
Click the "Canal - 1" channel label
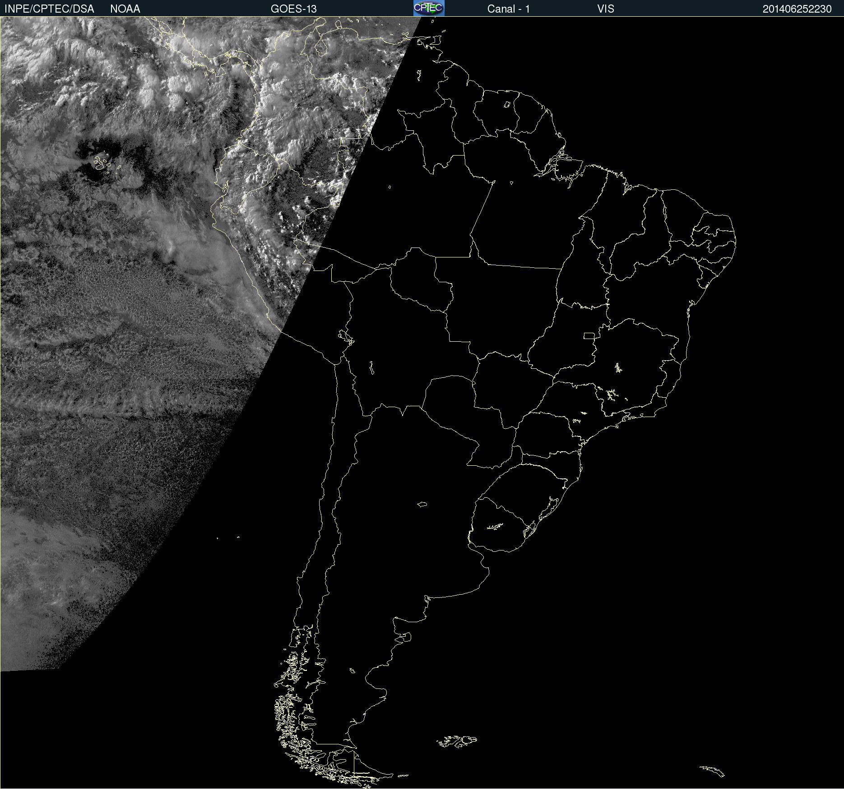509,9
